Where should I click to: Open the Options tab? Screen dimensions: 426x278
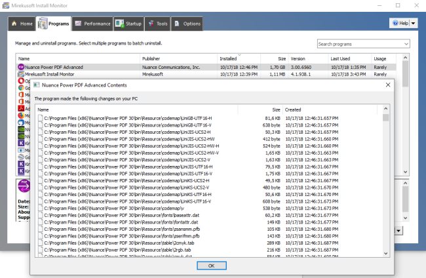click(x=187, y=24)
